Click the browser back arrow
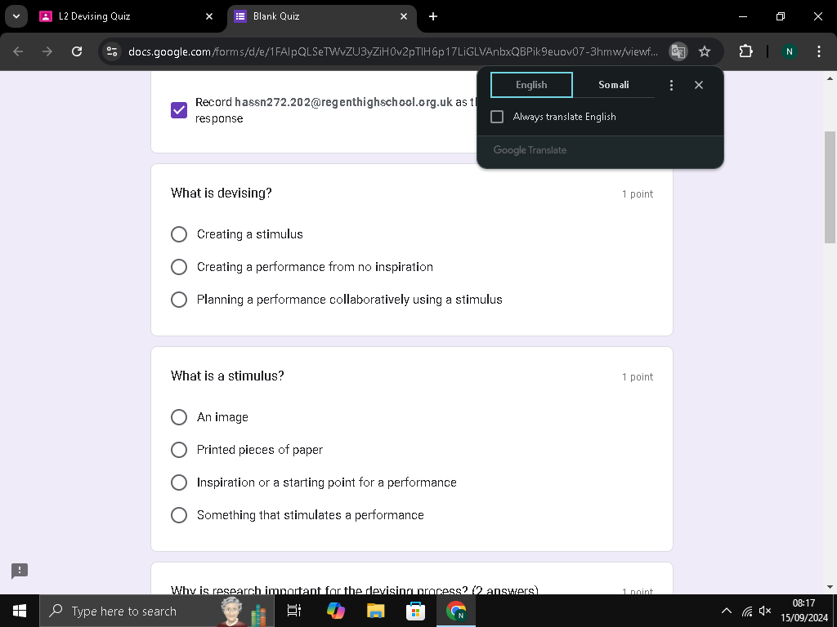Image resolution: width=837 pixels, height=627 pixels. 18,51
